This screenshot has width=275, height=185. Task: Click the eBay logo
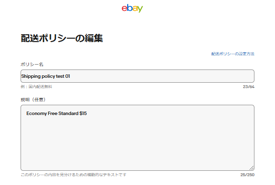click(132, 8)
